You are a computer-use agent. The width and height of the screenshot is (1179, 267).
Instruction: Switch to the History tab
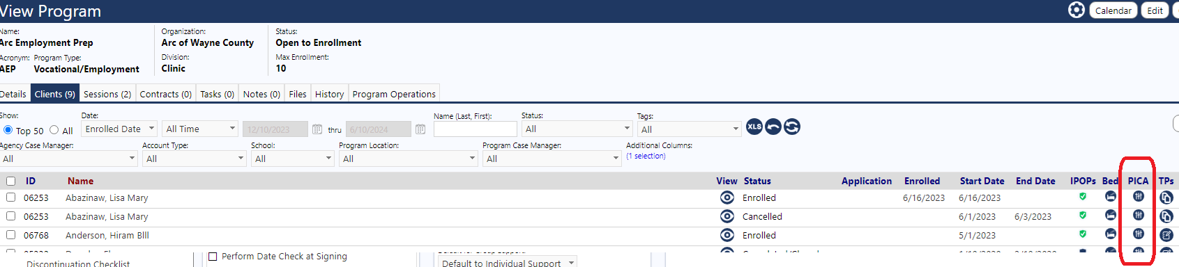329,94
